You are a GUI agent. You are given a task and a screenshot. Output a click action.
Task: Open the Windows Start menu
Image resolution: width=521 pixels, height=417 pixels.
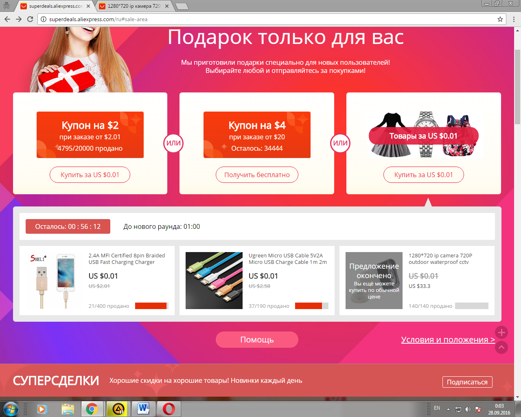tap(11, 409)
